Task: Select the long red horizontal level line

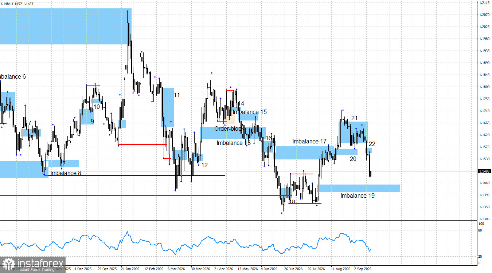Action: point(146,195)
